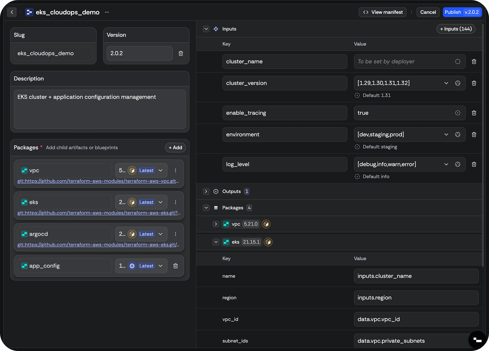Edit the log_level key field
The width and height of the screenshot is (489, 351).
285,164
